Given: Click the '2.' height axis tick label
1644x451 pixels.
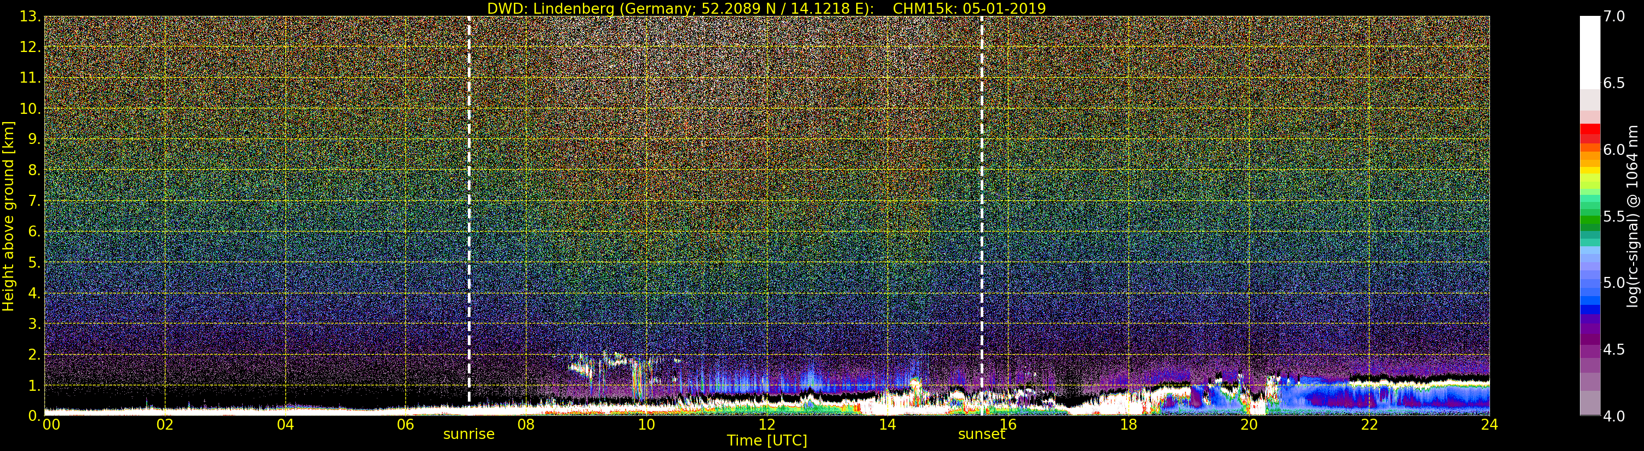Looking at the screenshot, I should (x=35, y=354).
